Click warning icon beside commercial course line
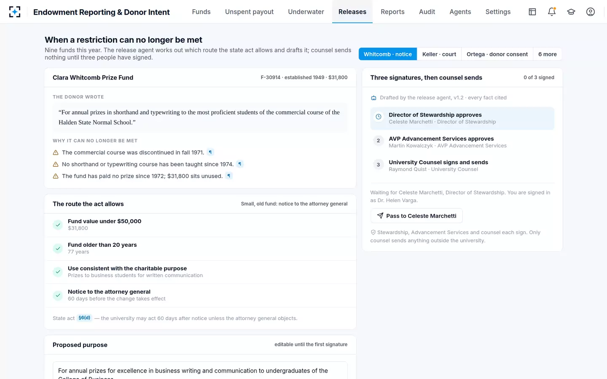 [x=56, y=152]
